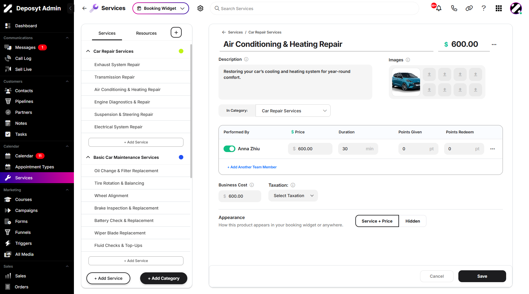Collapse the Marketing sidebar section
This screenshot has width=529, height=294.
pos(67,190)
